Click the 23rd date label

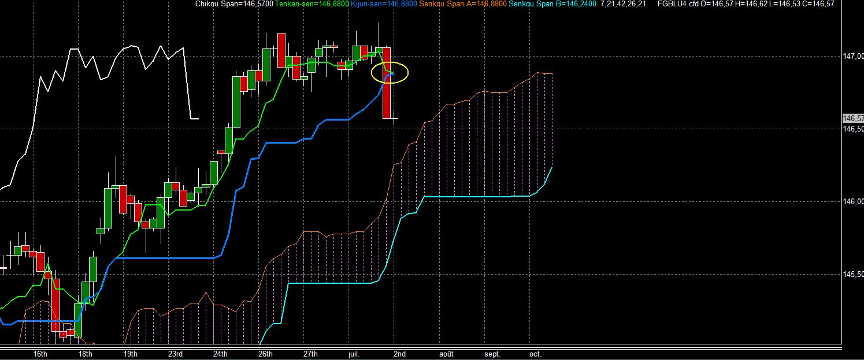click(175, 354)
